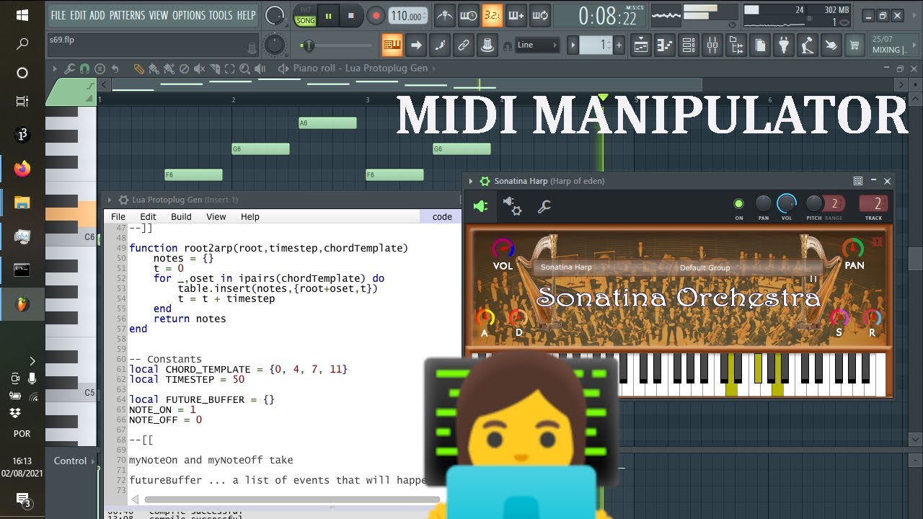This screenshot has width=923, height=519.
Task: Click the tempo field 110.000
Action: coord(408,15)
